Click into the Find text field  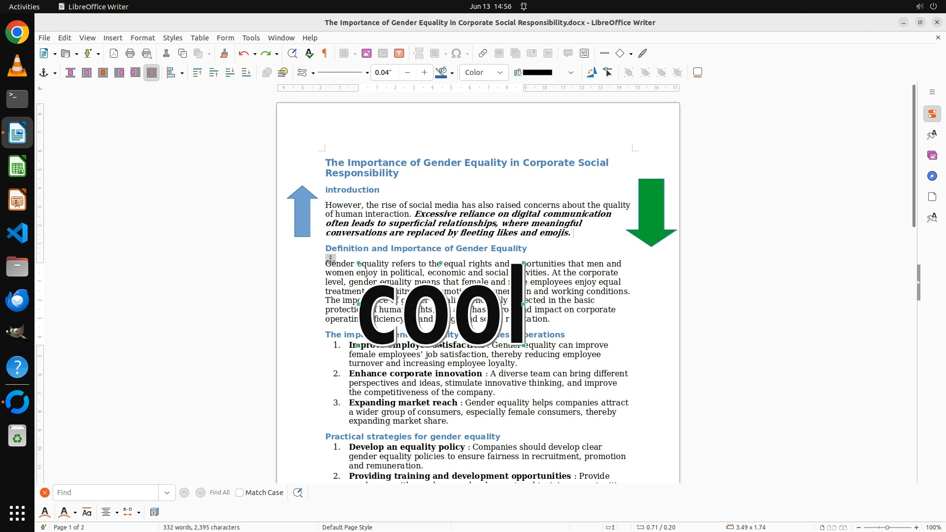[106, 493]
